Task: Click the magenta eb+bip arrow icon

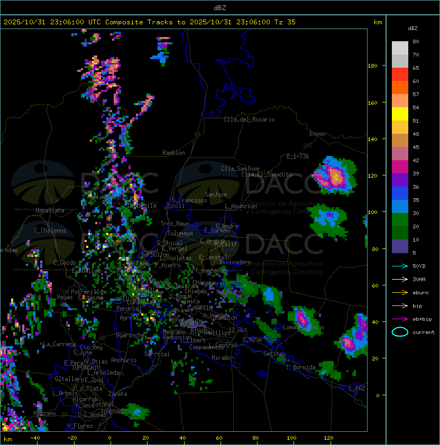Action: coord(400,319)
